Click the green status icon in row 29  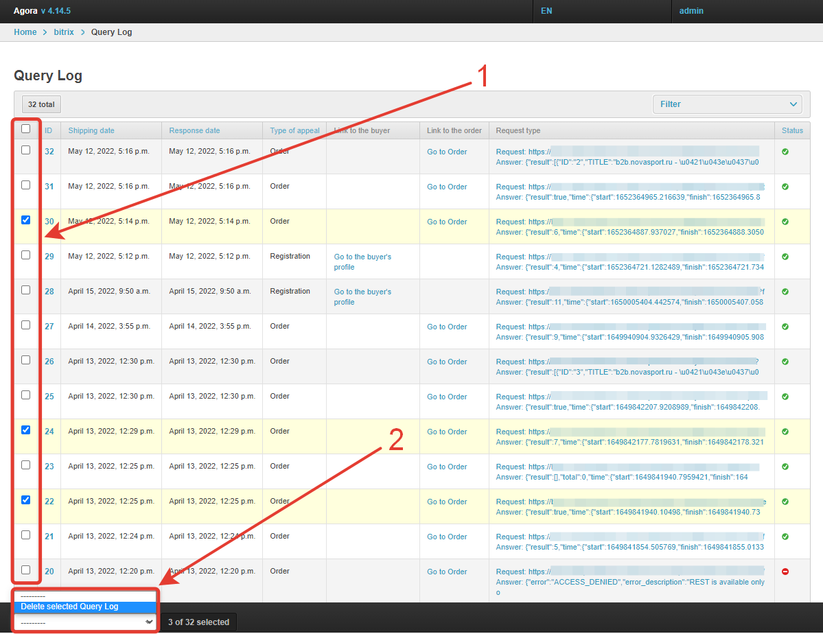click(785, 257)
